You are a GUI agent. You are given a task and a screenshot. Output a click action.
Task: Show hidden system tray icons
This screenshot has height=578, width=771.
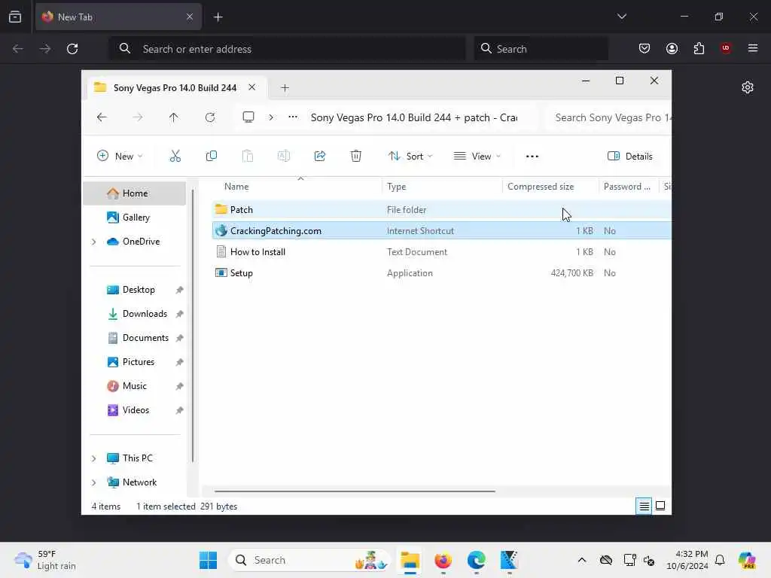coord(582,560)
